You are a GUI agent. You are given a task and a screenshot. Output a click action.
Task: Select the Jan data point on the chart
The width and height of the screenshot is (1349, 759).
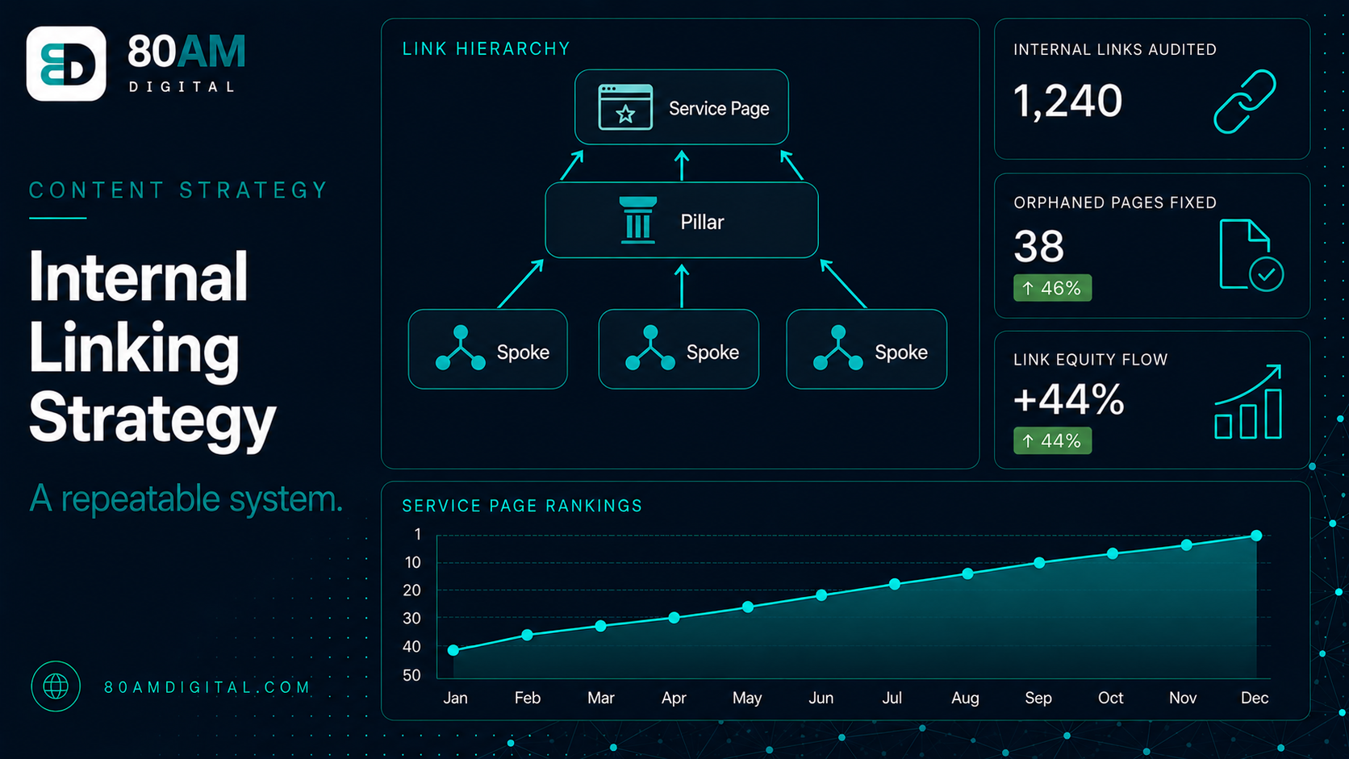[453, 650]
